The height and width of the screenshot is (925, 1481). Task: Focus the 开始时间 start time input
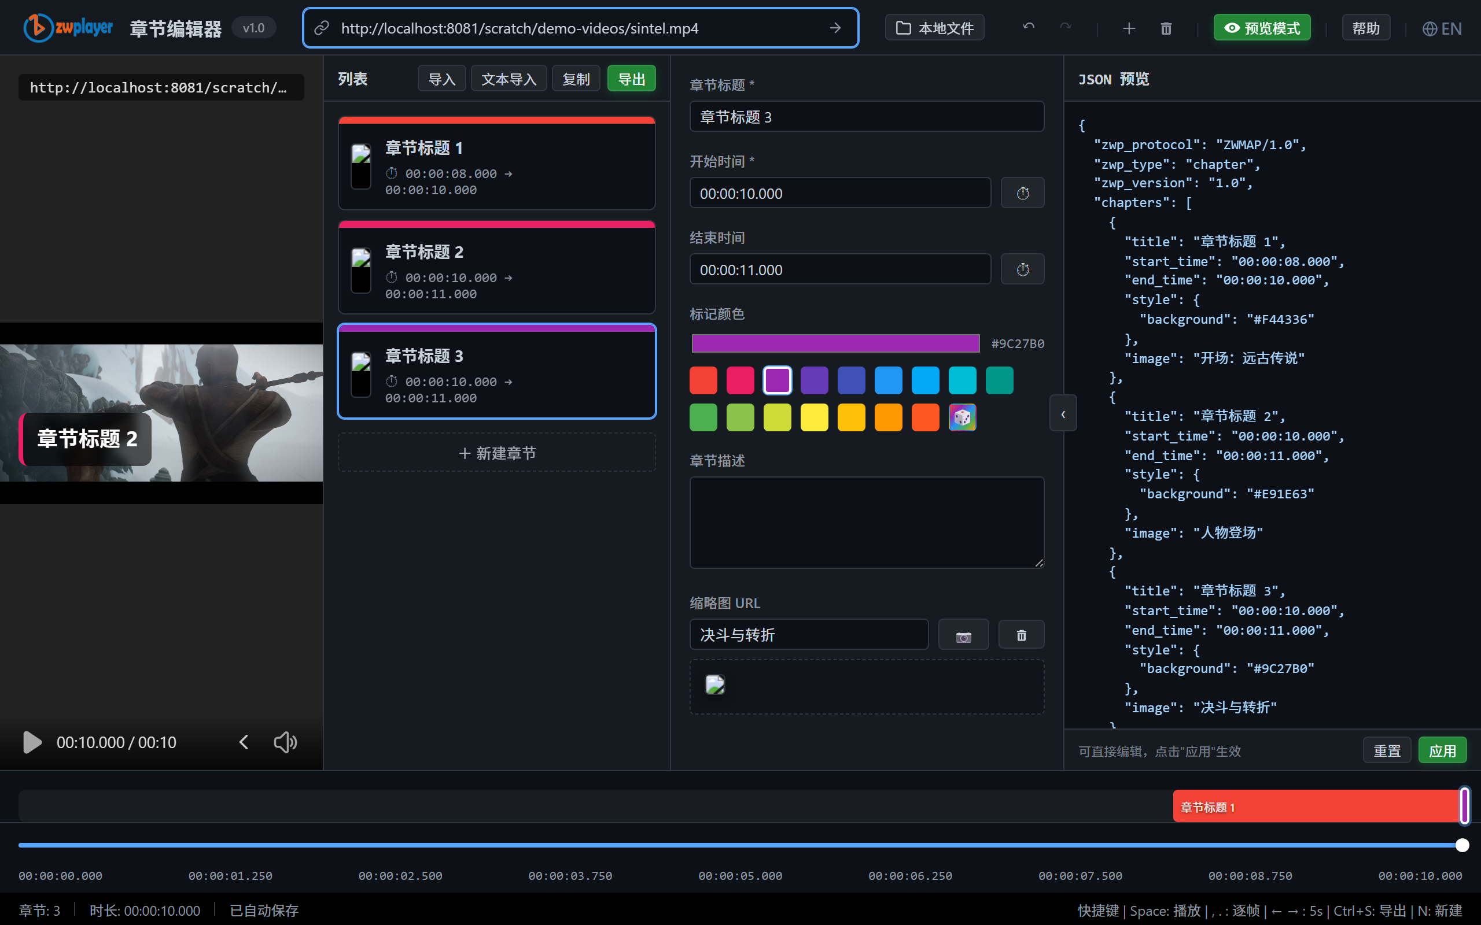840,193
